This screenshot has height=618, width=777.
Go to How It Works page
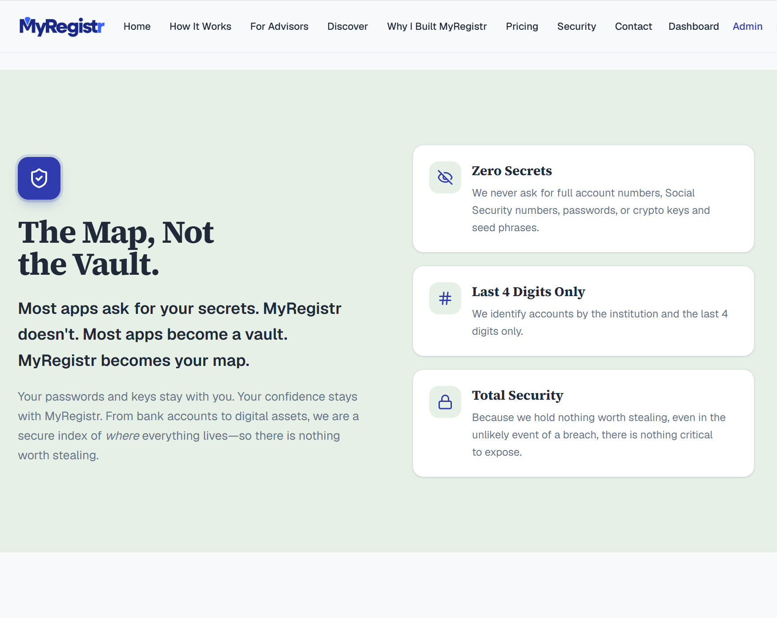tap(201, 27)
